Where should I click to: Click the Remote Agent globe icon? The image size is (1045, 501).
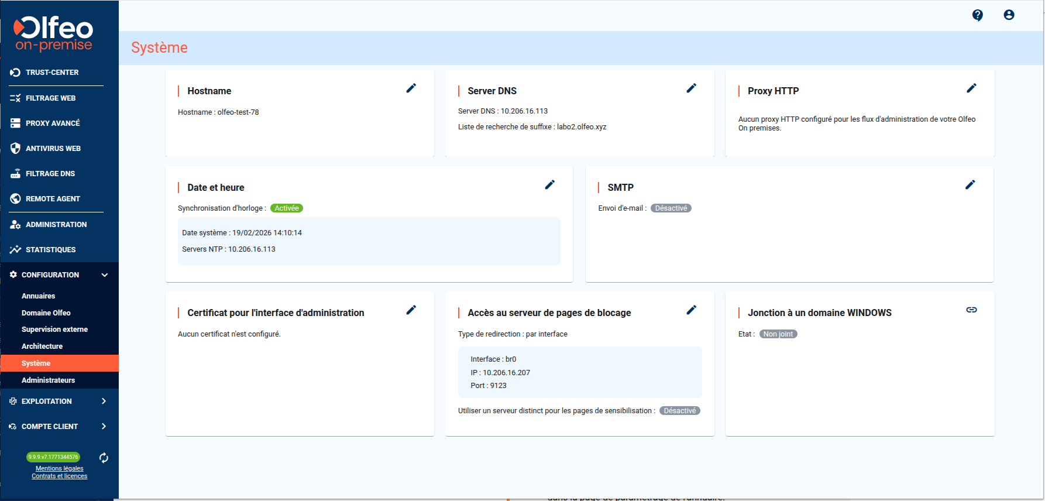15,199
